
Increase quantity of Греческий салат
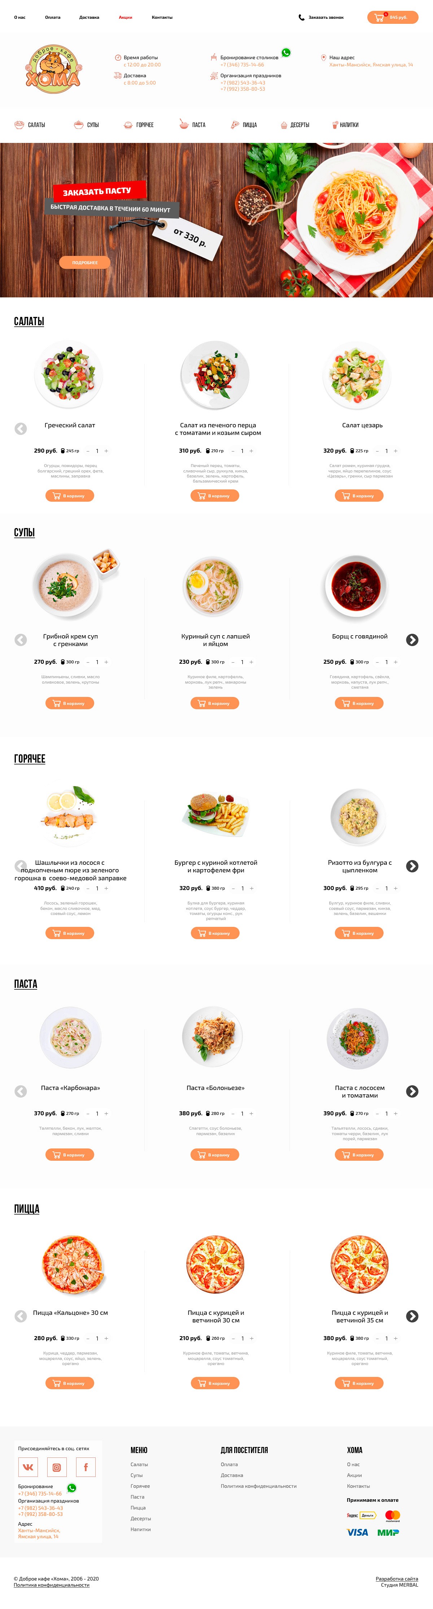tap(106, 451)
